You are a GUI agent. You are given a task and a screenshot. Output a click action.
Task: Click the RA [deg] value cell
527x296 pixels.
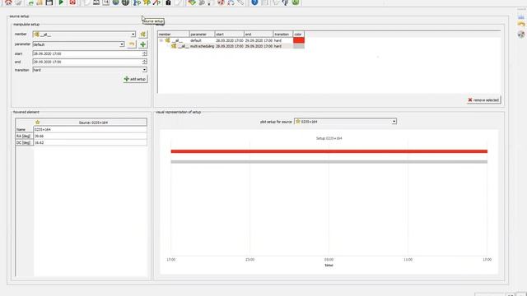click(90, 136)
